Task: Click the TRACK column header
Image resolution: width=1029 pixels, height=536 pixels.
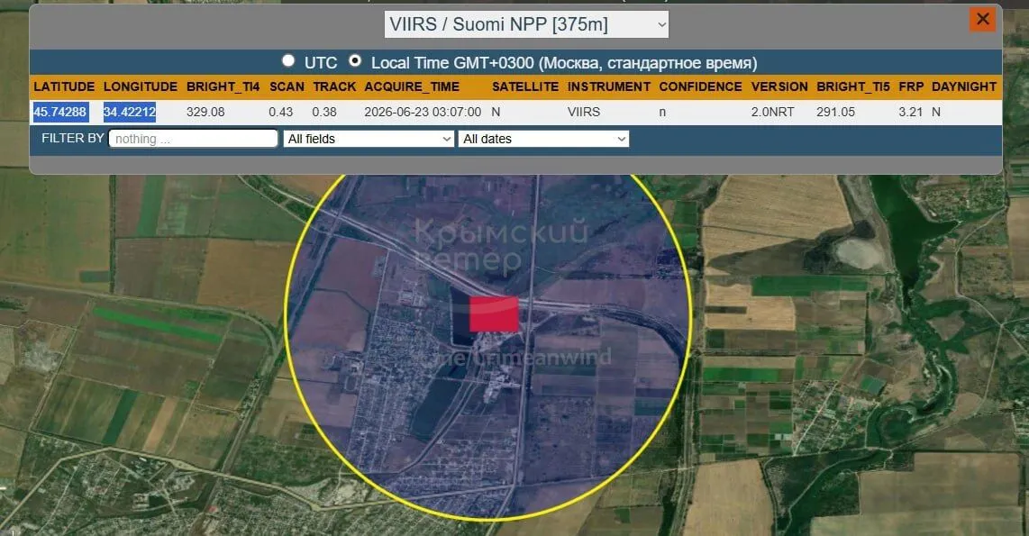Action: pos(334,86)
